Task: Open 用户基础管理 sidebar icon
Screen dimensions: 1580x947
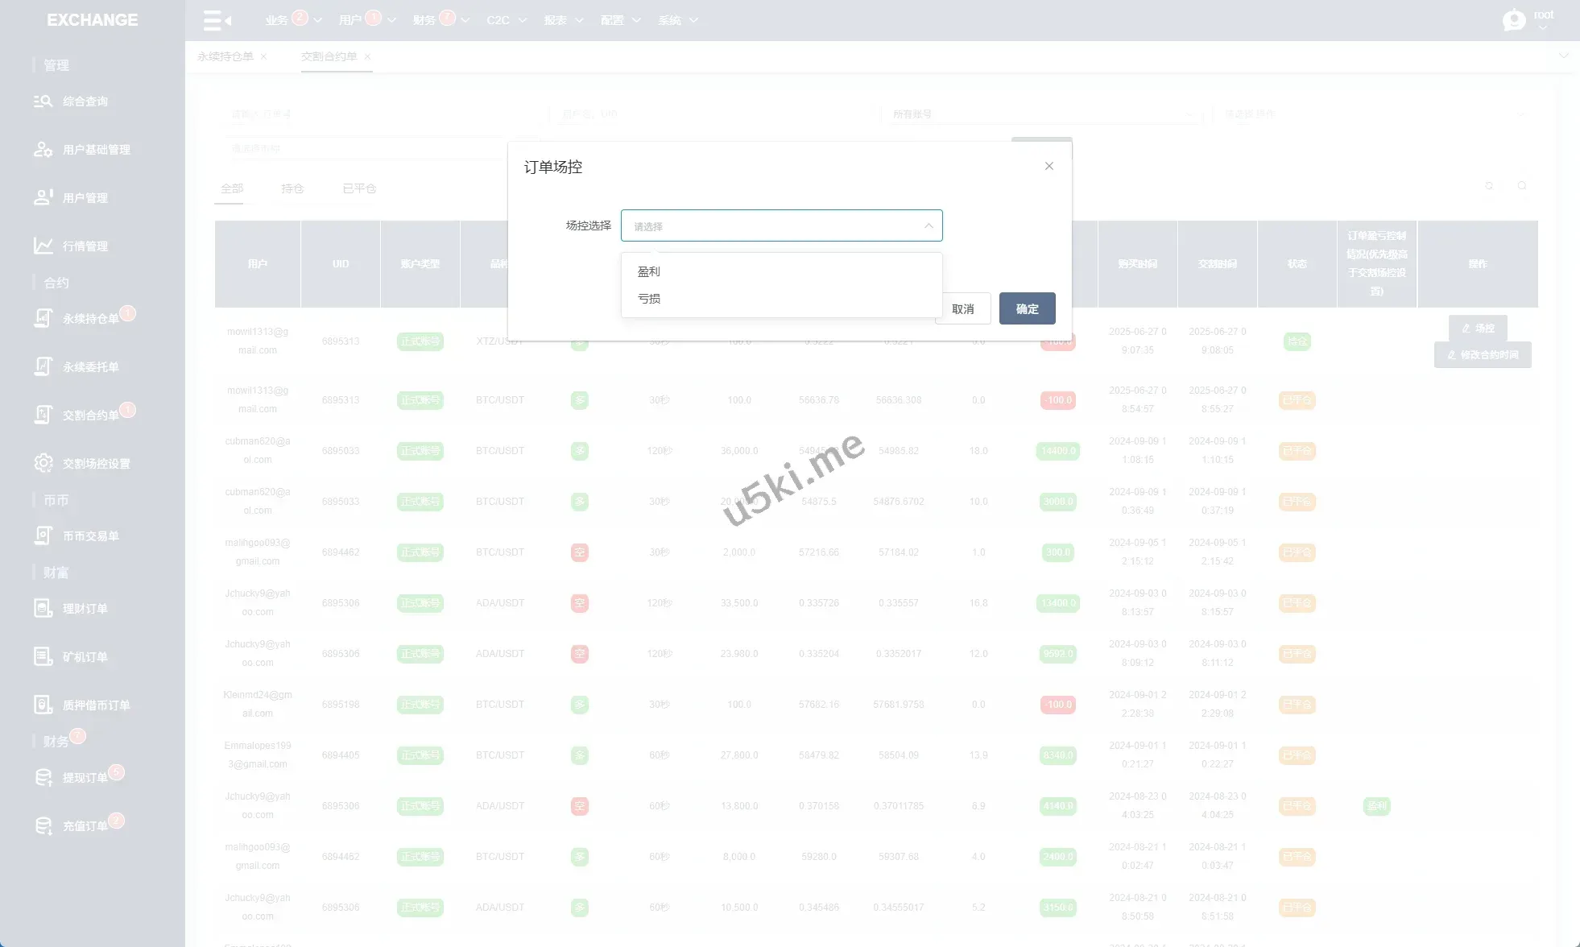Action: pyautogui.click(x=43, y=150)
